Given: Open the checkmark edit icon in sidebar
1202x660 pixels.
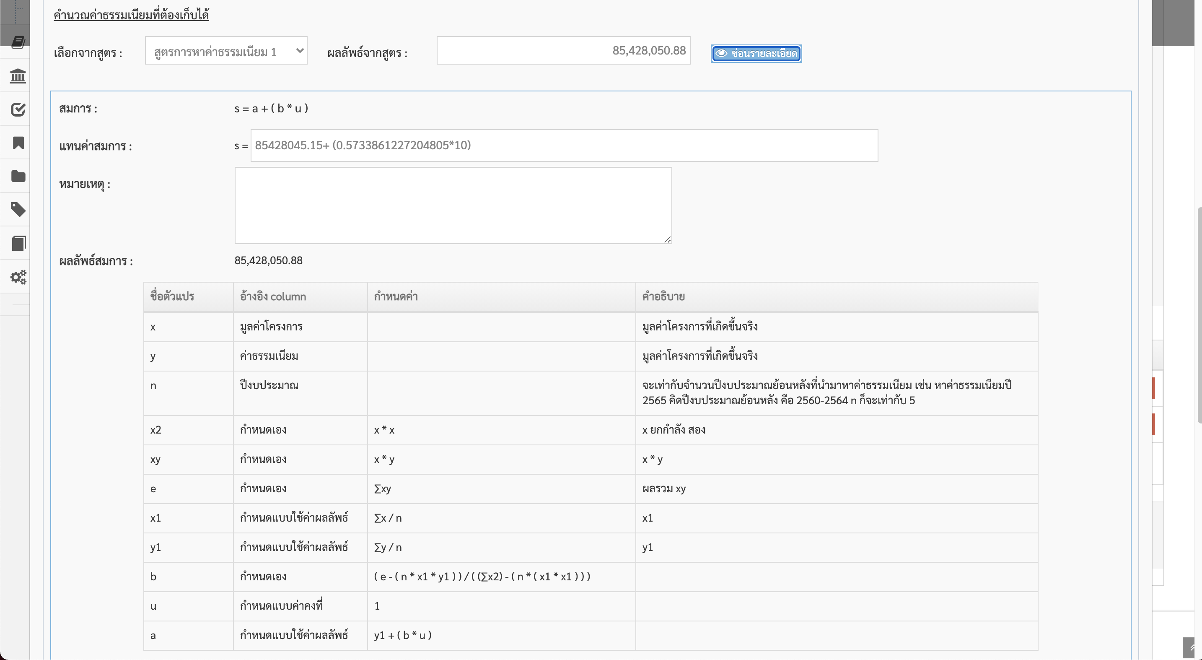Looking at the screenshot, I should click(x=18, y=109).
